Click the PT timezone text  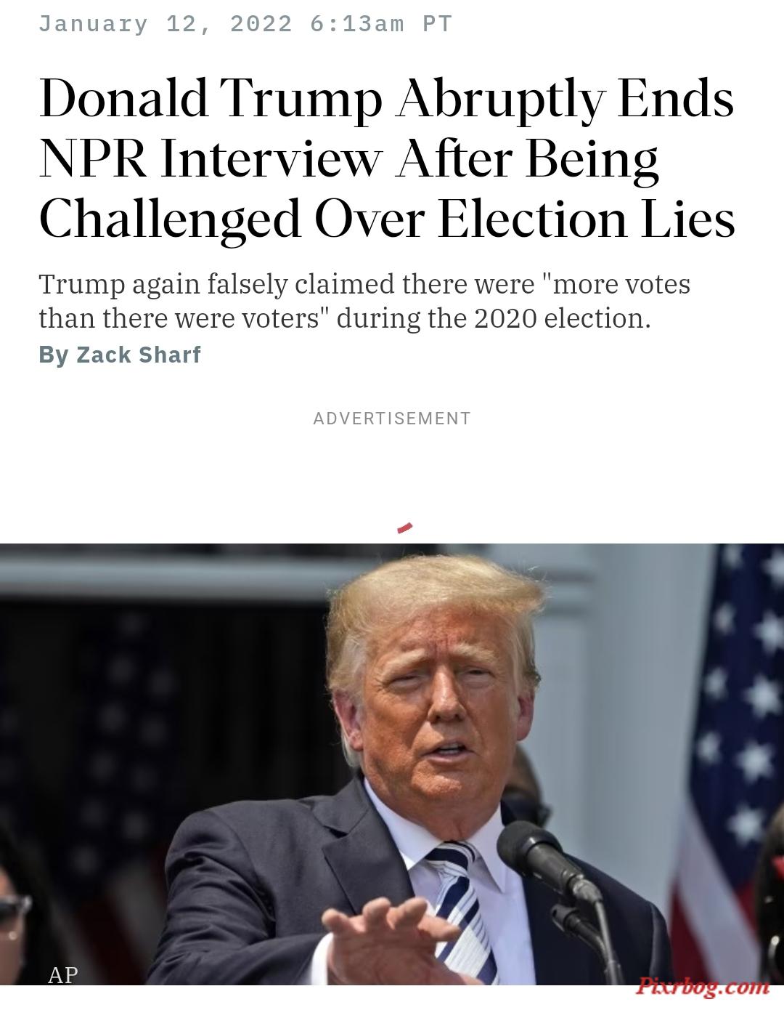click(x=438, y=24)
